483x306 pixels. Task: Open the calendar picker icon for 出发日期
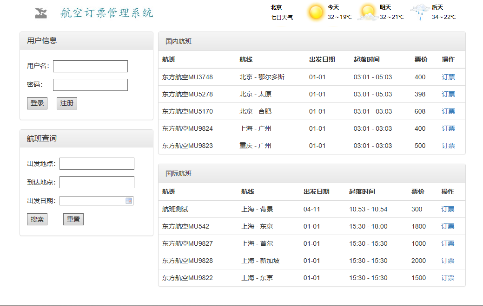pyautogui.click(x=129, y=201)
